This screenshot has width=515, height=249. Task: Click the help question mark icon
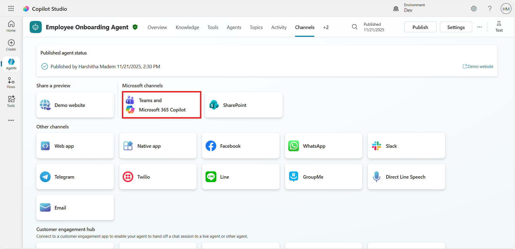(x=490, y=9)
